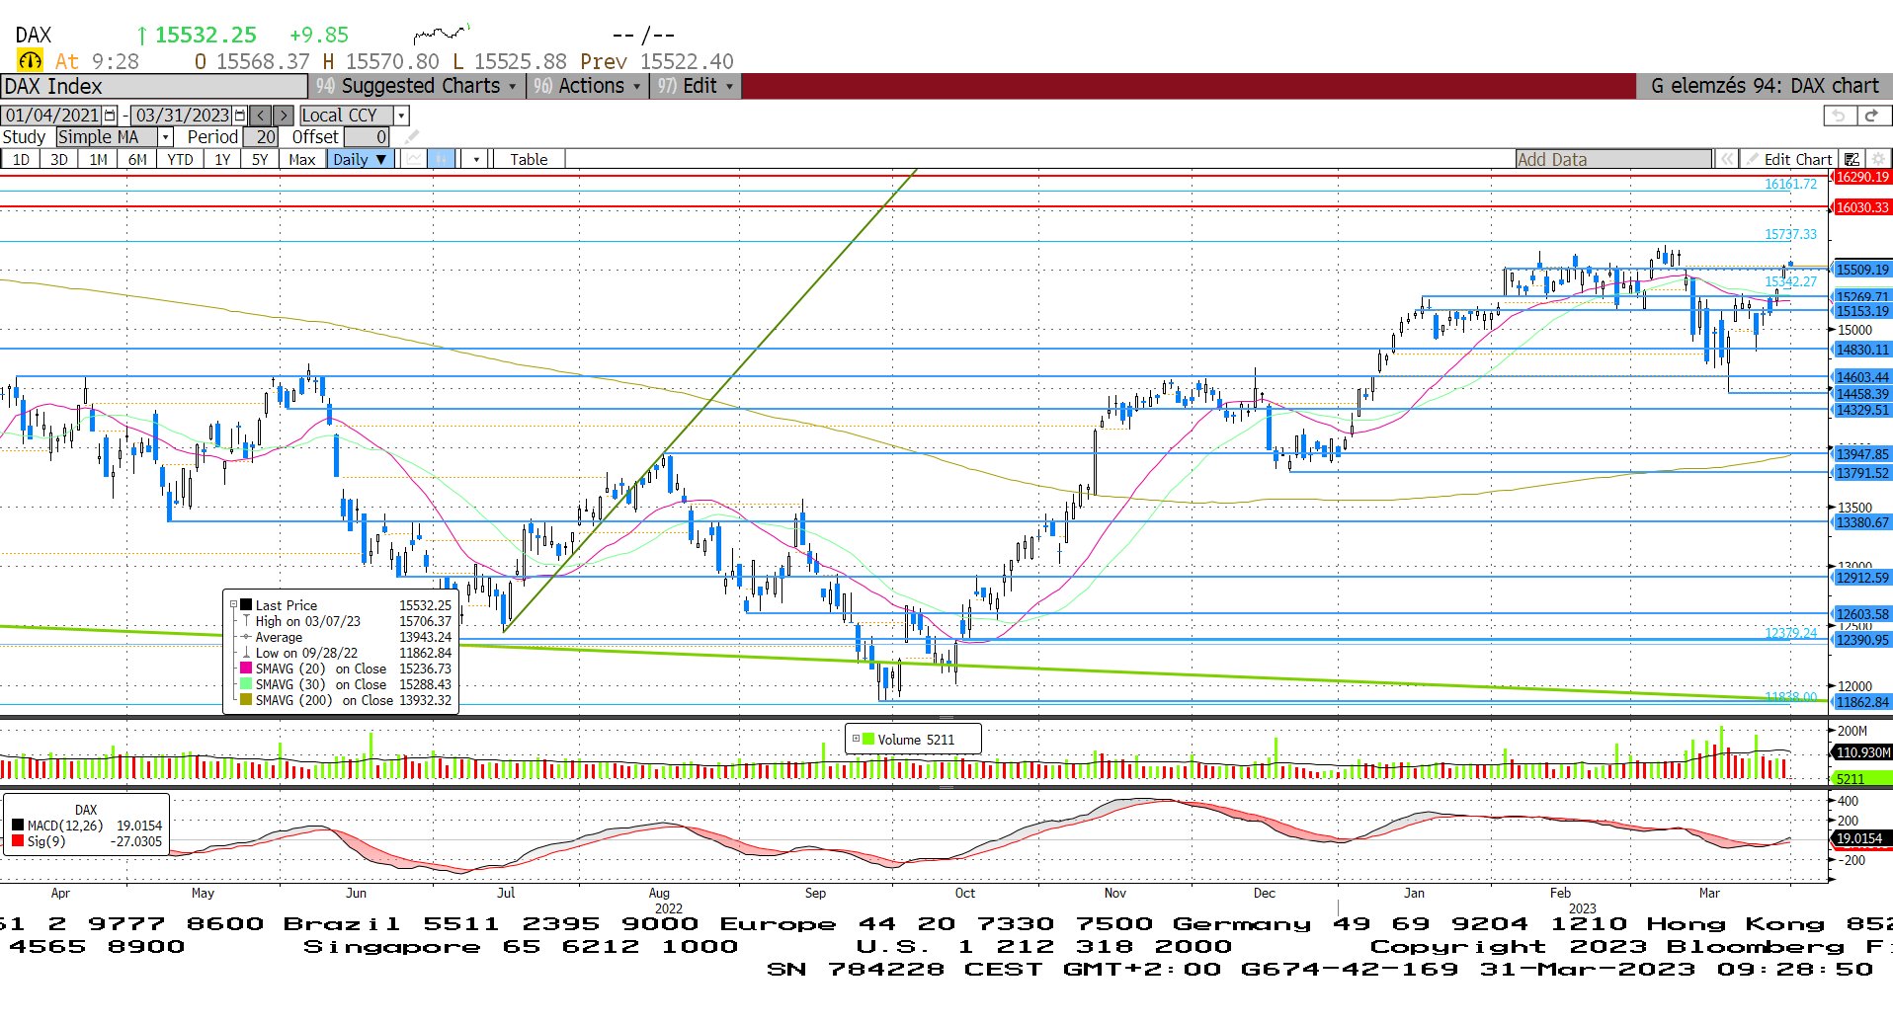Open the start date calendar picker icon
1893x1024 pixels.
(x=111, y=116)
